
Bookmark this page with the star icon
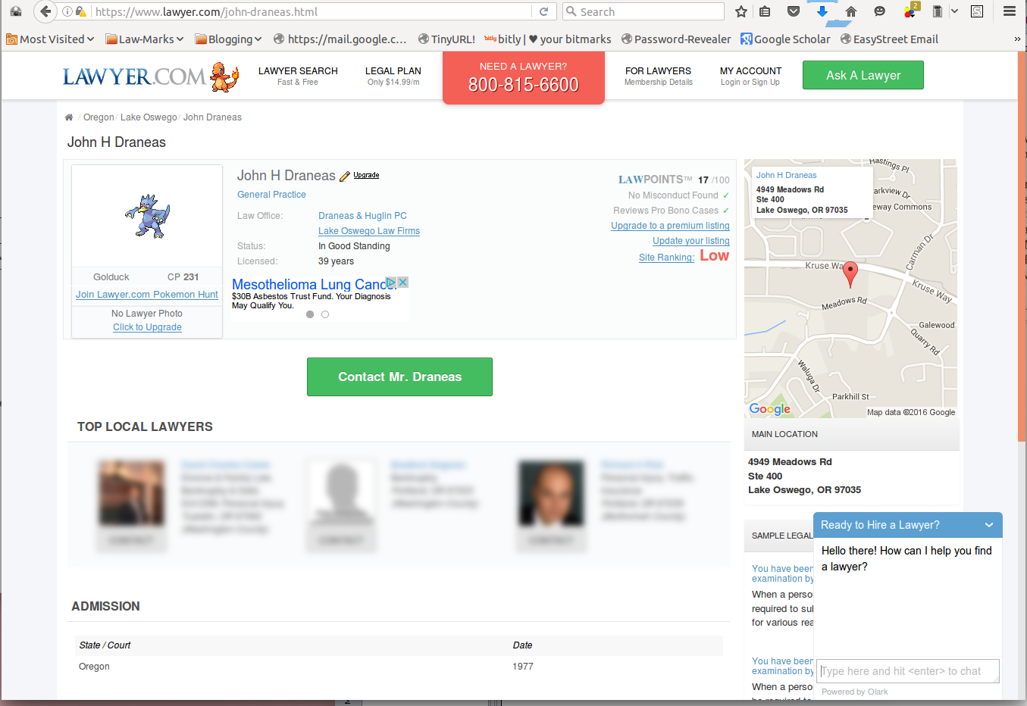[741, 11]
